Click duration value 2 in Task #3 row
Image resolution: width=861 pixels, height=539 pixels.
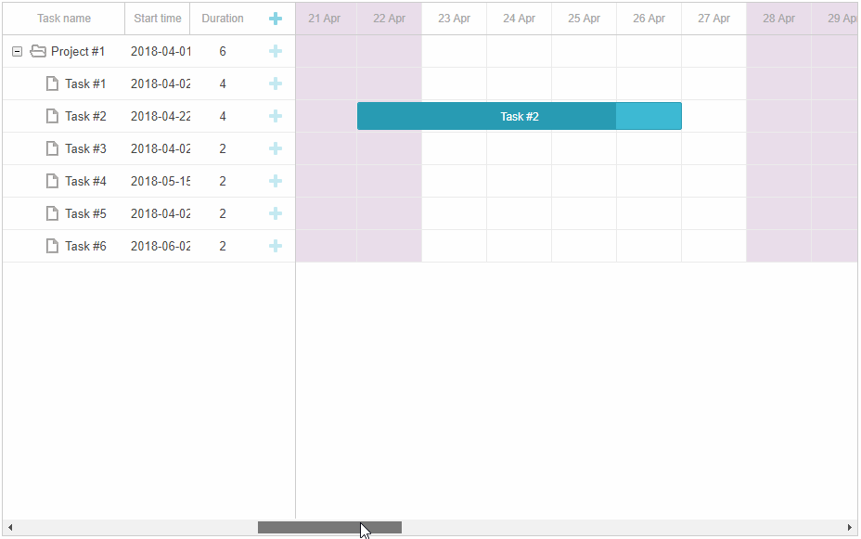(223, 148)
